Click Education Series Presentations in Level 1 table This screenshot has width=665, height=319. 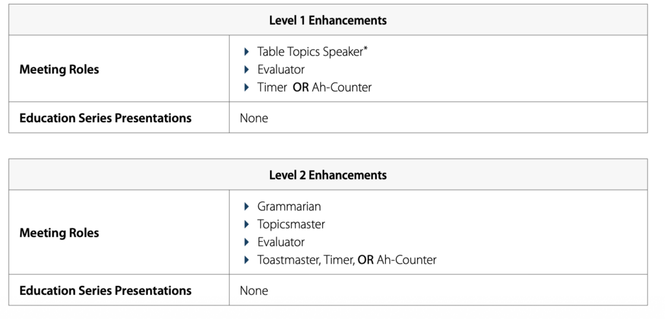105,118
